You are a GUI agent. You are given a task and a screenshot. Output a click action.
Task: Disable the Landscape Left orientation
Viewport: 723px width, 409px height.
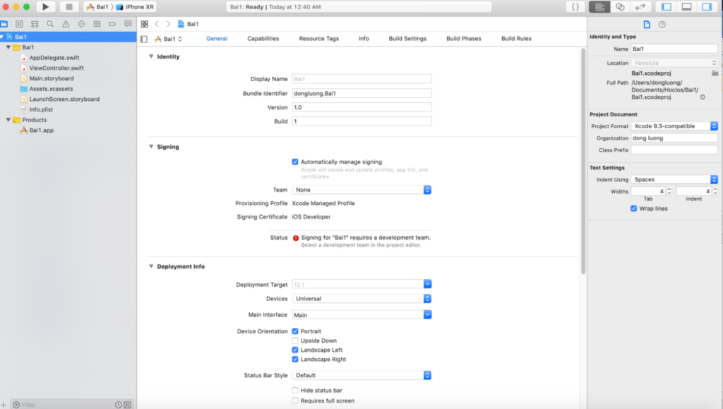pyautogui.click(x=295, y=350)
